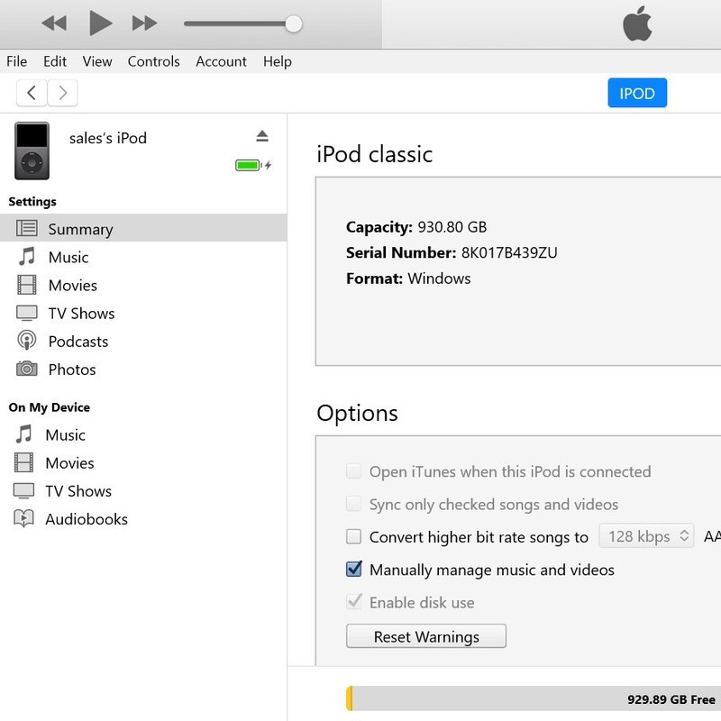
Task: Click the Summary label in sidebar
Action: coord(80,229)
